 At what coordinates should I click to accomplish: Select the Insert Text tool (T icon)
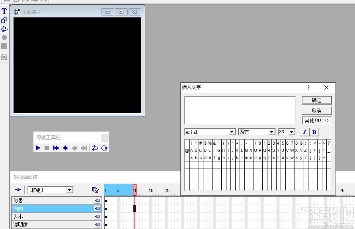[4, 11]
